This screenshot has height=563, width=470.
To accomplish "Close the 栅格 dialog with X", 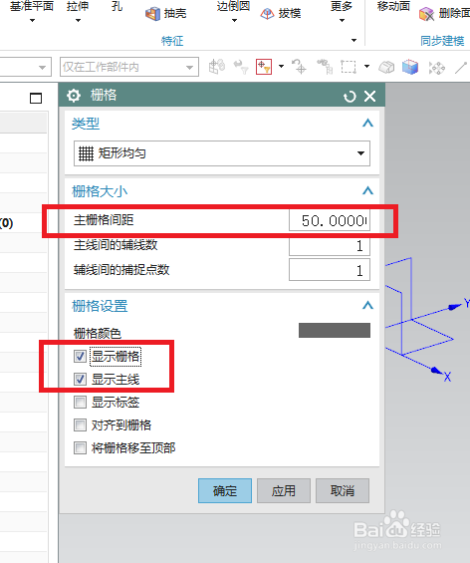I will (x=369, y=97).
